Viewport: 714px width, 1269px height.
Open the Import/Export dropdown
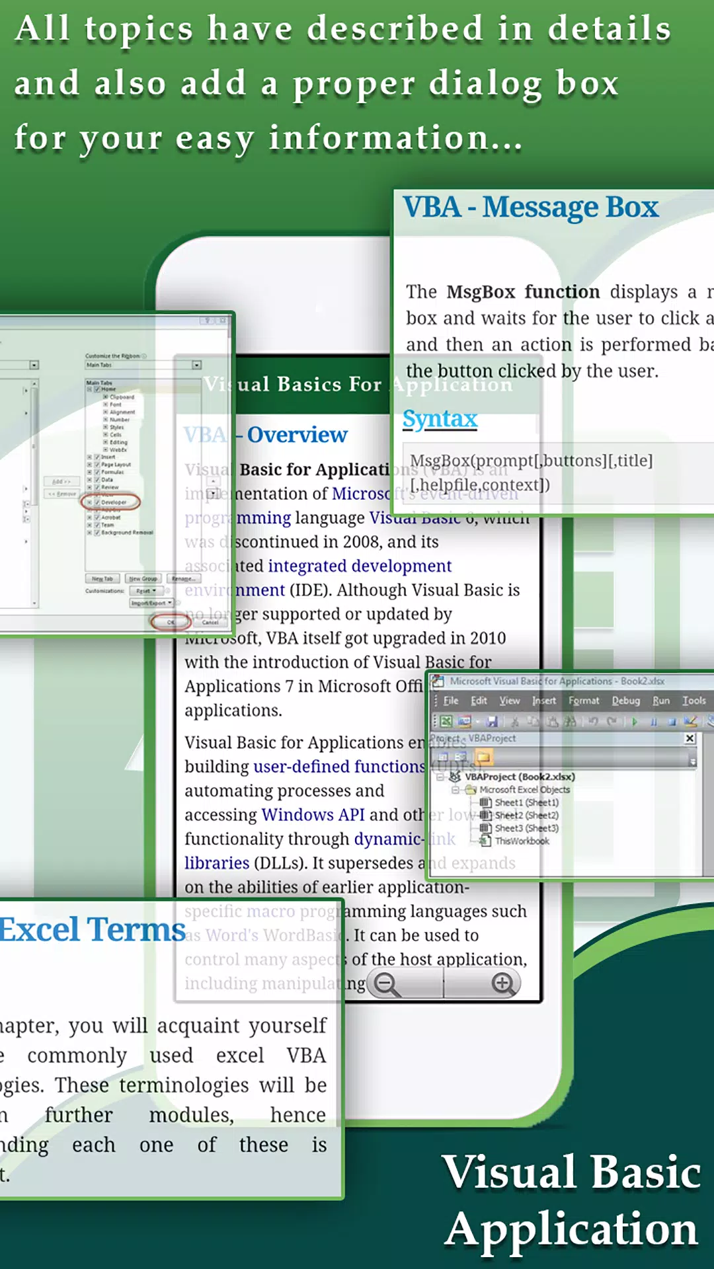click(x=151, y=603)
